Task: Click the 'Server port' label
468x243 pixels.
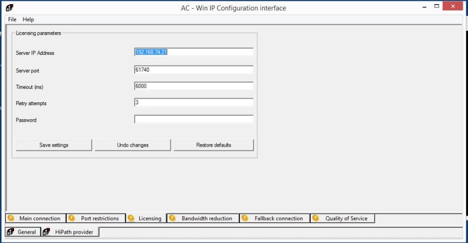Action: (27, 71)
